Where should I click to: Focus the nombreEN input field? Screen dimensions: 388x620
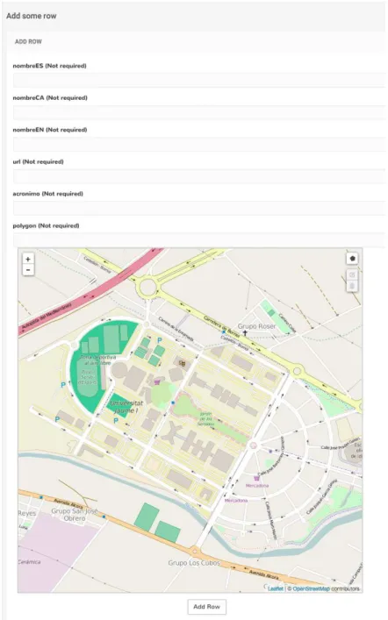click(x=199, y=144)
